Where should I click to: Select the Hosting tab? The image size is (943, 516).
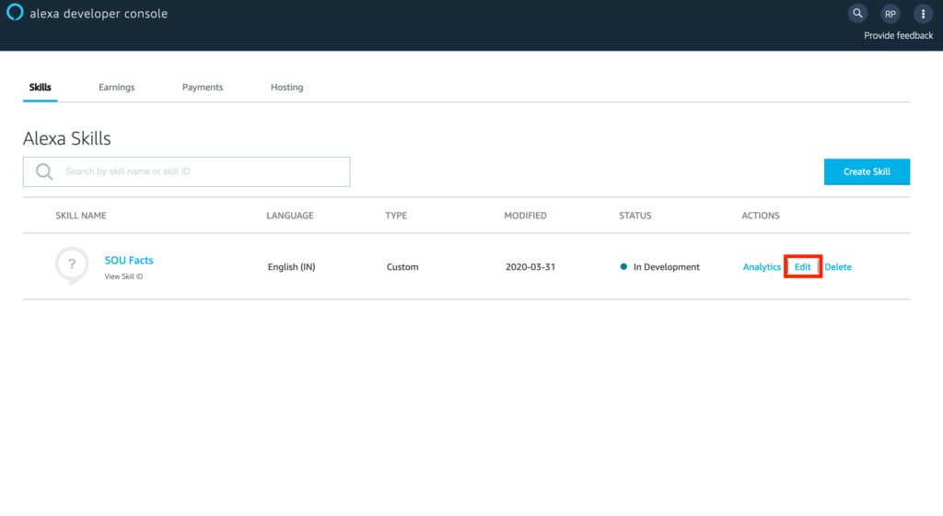(286, 88)
